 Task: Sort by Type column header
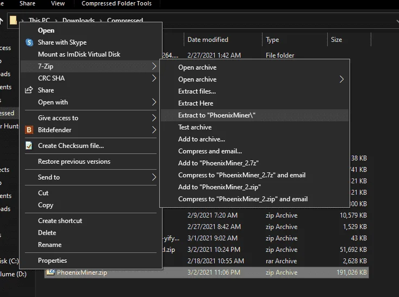pos(295,40)
